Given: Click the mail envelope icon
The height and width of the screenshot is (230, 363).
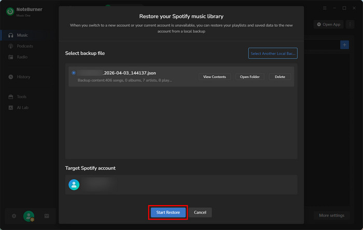Looking at the screenshot, I should coord(47,216).
